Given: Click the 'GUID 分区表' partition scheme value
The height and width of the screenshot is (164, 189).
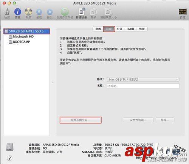Looking at the screenshot, I should pyautogui.click(x=113, y=155).
